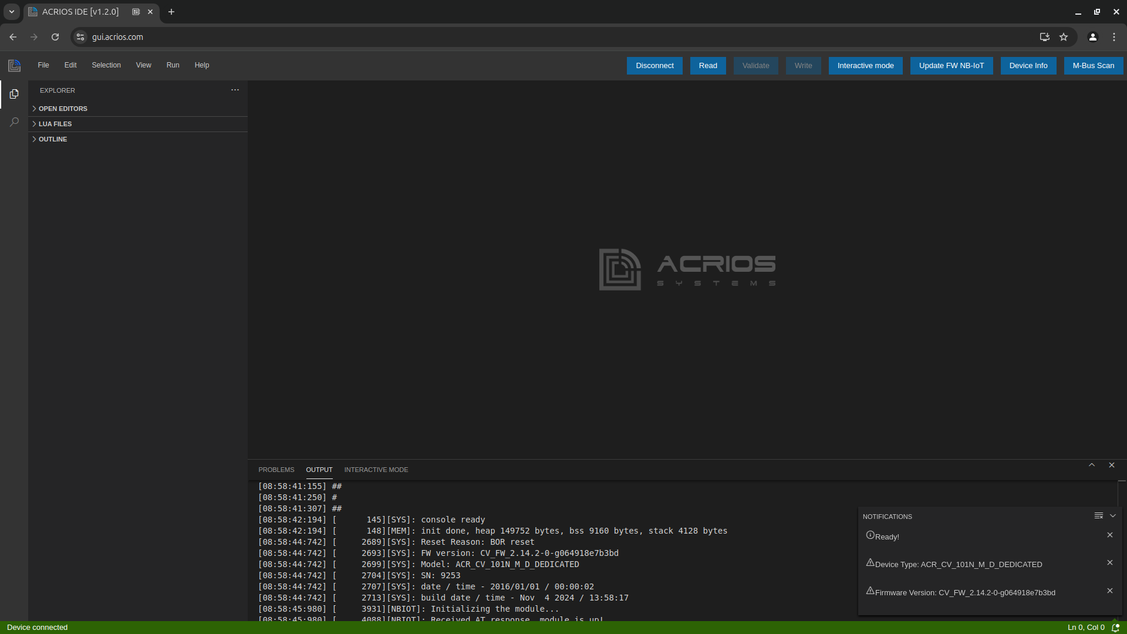Click the 'SN: 9253' log line
Screen dimensions: 1127x634
pos(359,575)
